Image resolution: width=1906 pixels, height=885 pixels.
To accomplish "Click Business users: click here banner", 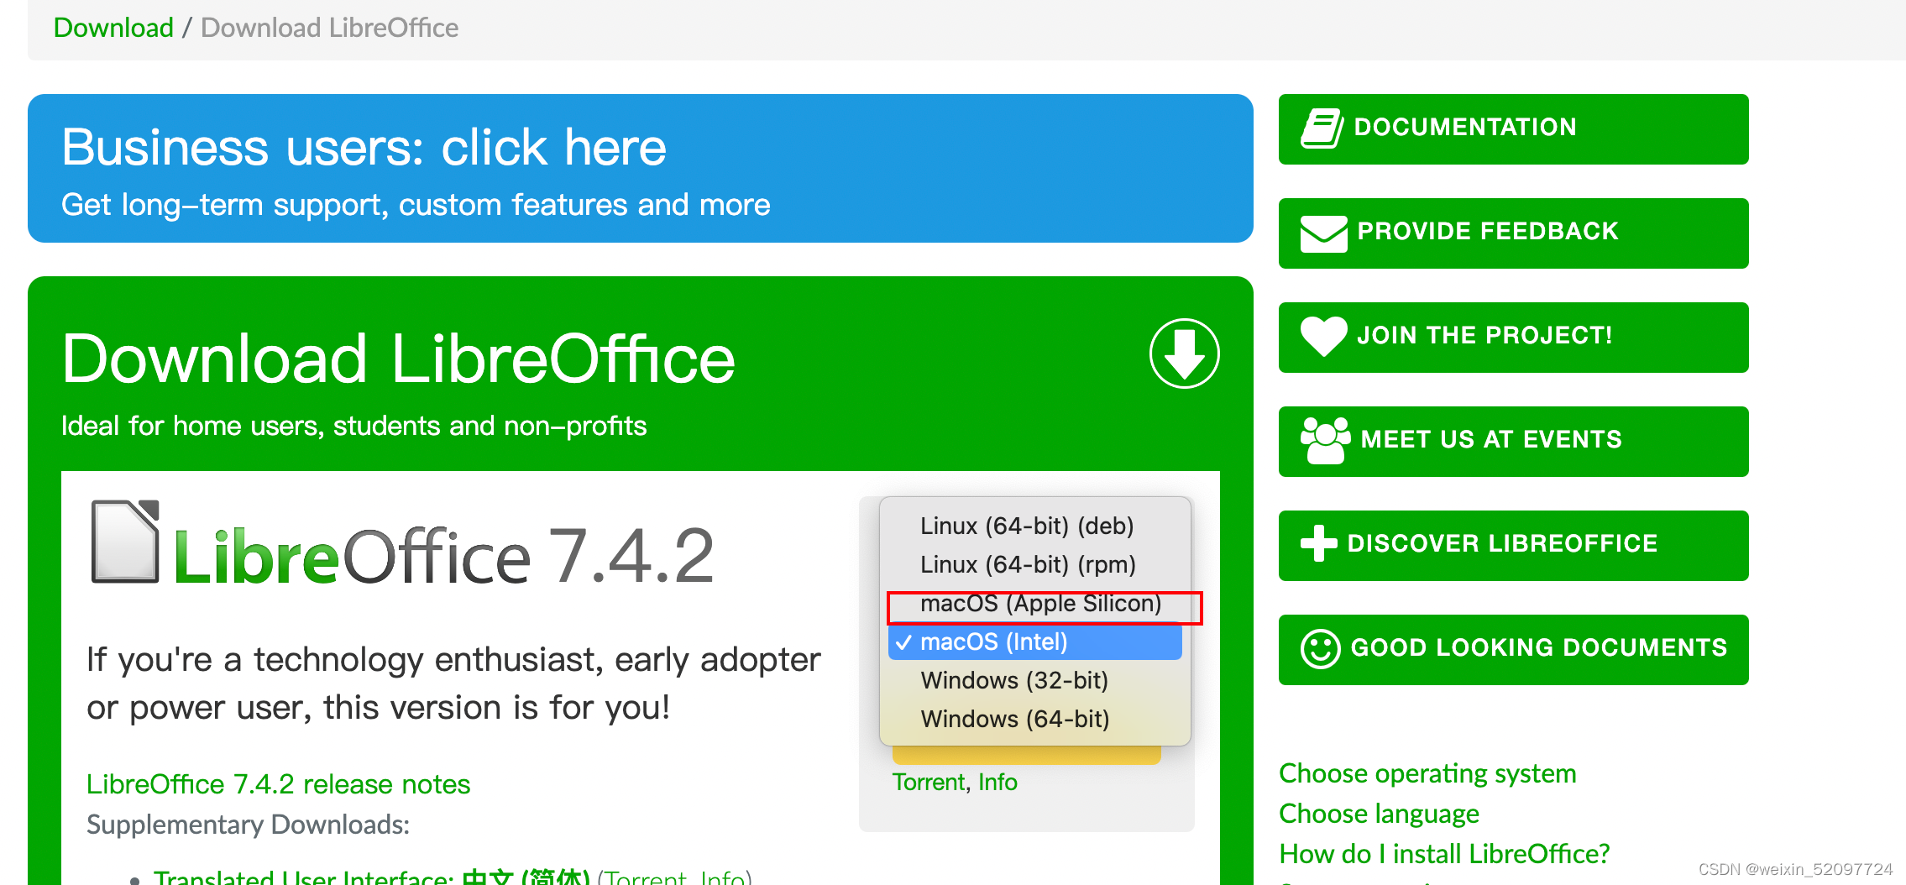I will click(x=640, y=169).
